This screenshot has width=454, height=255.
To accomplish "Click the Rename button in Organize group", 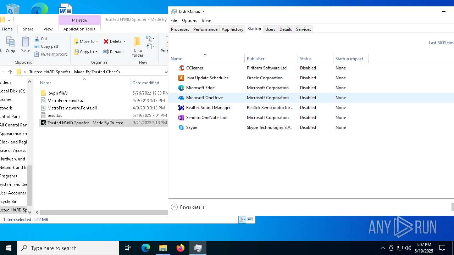I will click(x=114, y=52).
